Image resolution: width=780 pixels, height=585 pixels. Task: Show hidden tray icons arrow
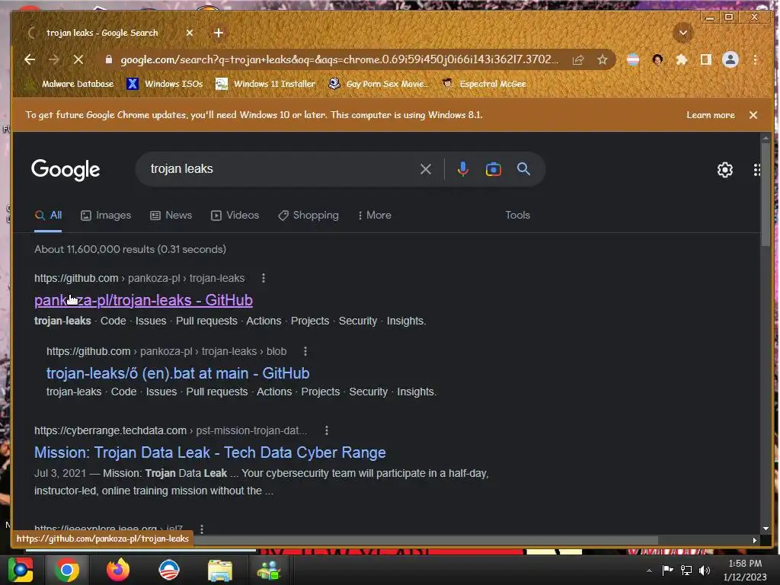click(x=649, y=571)
